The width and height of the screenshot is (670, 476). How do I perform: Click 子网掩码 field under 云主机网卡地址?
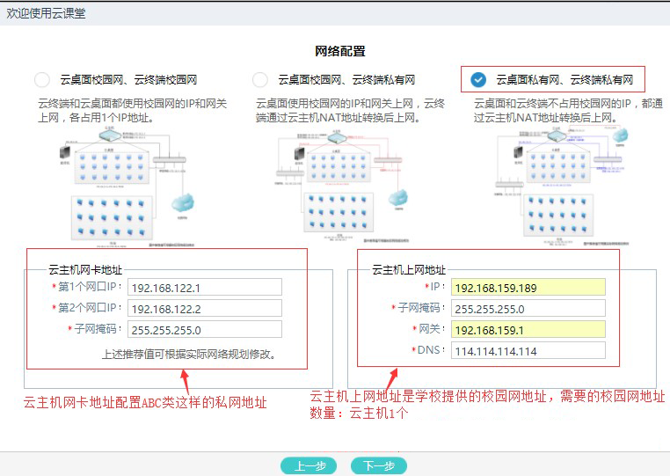point(204,330)
